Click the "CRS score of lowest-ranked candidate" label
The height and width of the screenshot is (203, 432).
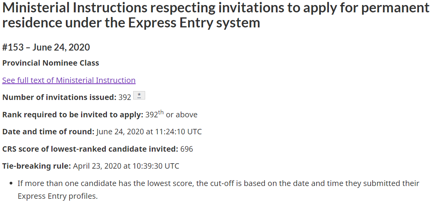(90, 149)
